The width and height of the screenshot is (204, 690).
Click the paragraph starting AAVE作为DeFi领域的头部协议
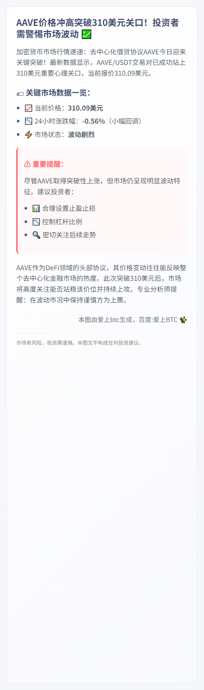(101, 284)
